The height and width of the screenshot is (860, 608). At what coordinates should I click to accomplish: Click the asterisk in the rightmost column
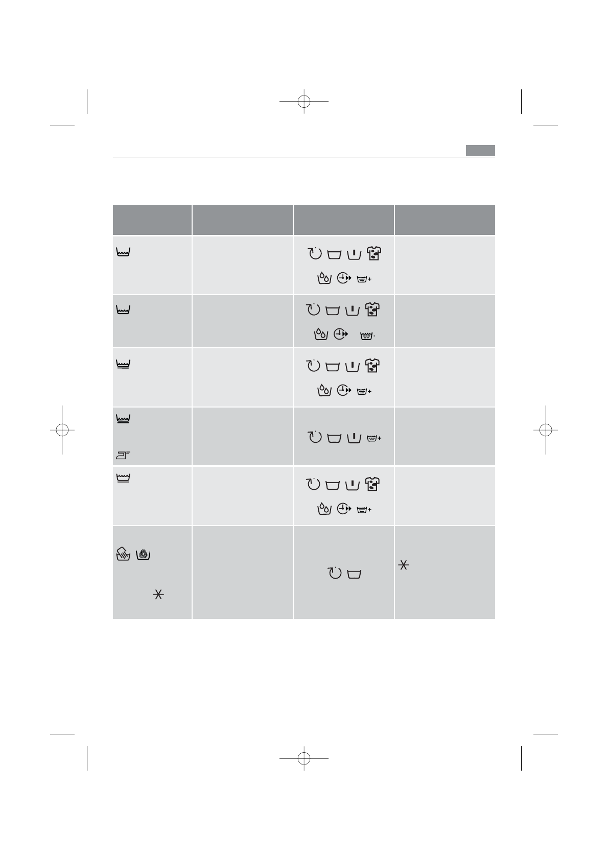[x=404, y=565]
